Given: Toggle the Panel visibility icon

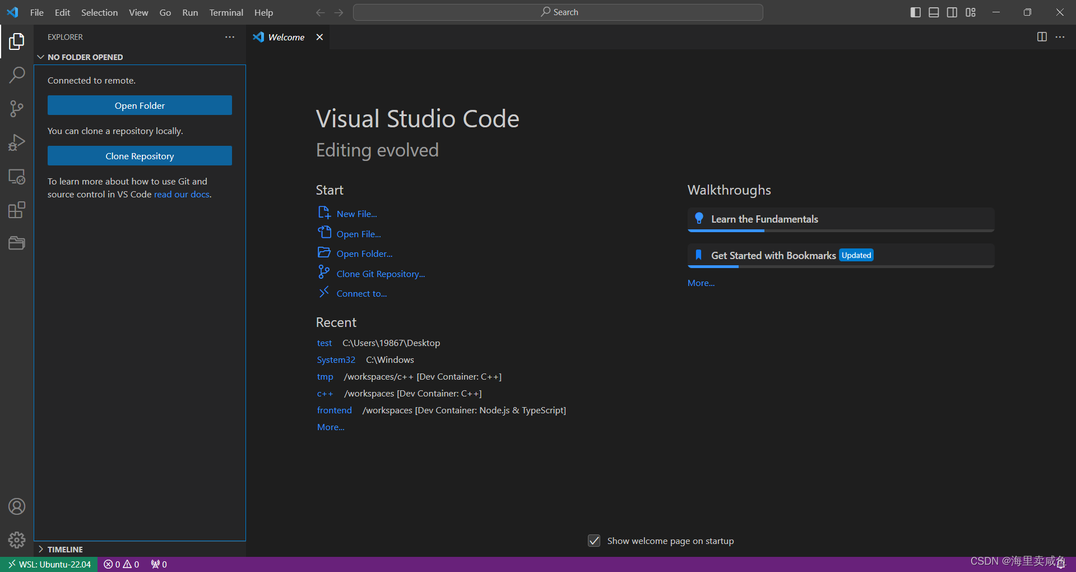Looking at the screenshot, I should (x=934, y=12).
